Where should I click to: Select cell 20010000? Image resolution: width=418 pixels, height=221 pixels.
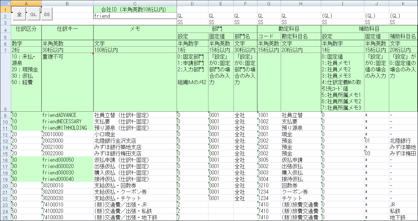coord(67,134)
